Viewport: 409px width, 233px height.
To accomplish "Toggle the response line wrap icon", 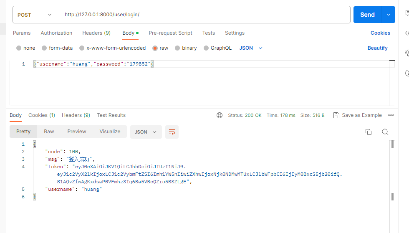I will (x=172, y=132).
